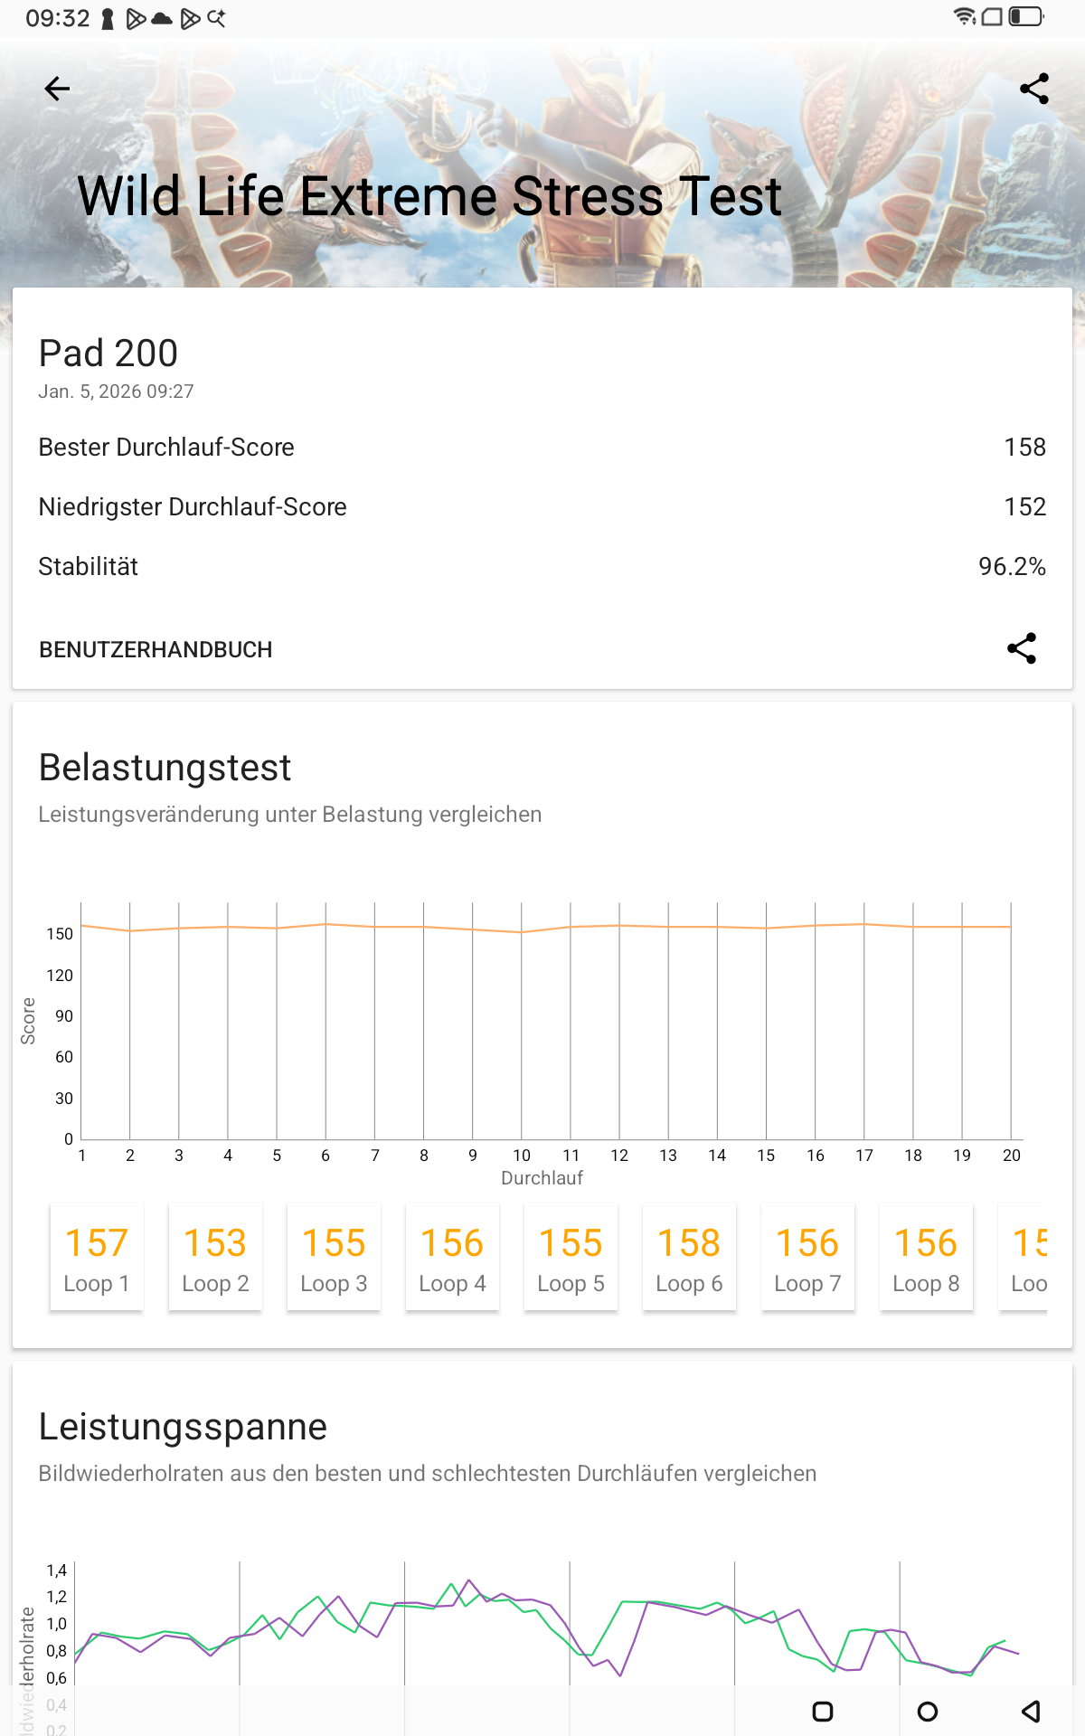1085x1736 pixels.
Task: Tap battery status icon
Action: tap(1025, 17)
